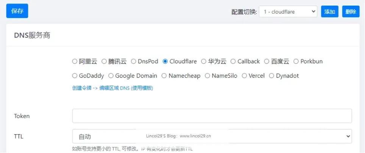The height and width of the screenshot is (153, 365).
Task: Select the Porkbun radio button
Action: [296, 61]
